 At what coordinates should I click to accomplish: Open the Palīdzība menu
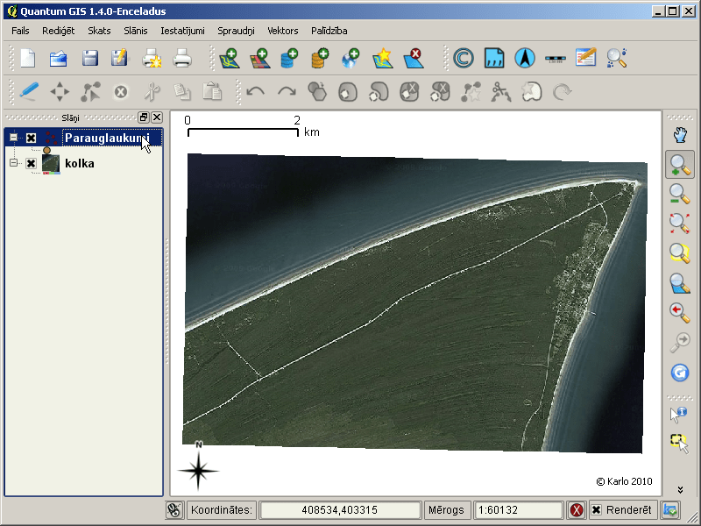click(329, 31)
